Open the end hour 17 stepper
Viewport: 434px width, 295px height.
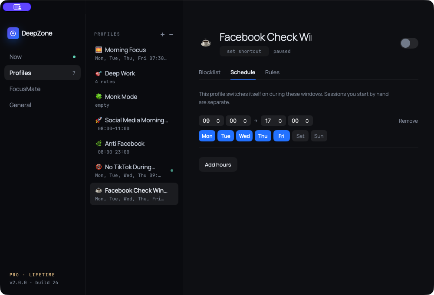[x=273, y=121]
